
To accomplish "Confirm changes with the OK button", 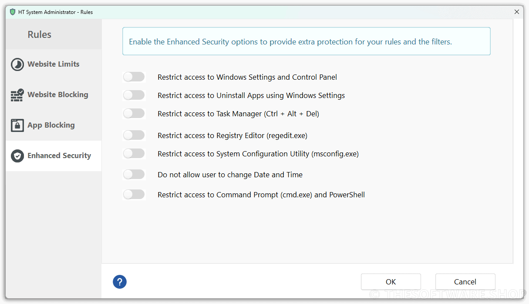I will 391,282.
